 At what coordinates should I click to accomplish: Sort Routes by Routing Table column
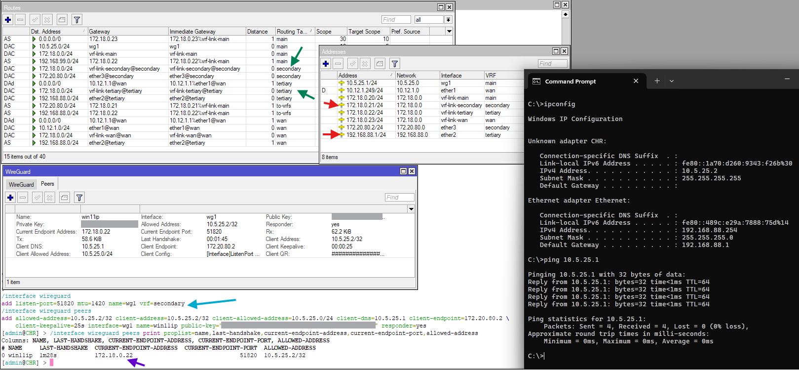point(295,31)
